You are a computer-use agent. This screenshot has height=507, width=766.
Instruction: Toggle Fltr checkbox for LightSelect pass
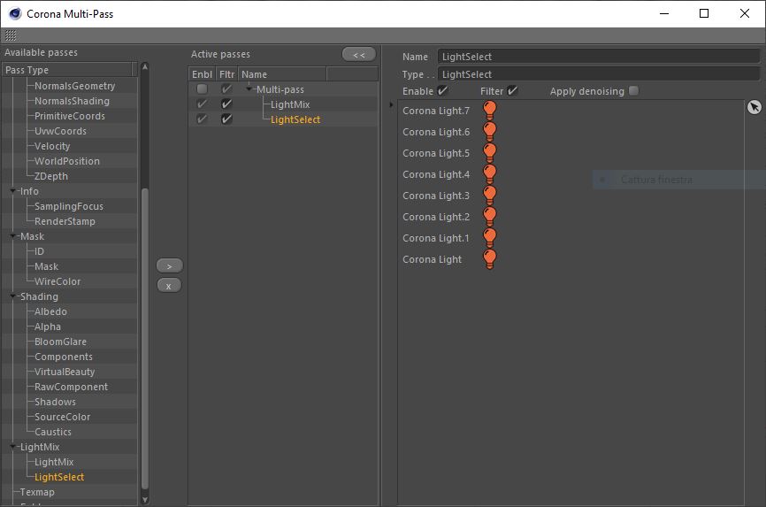(x=226, y=119)
